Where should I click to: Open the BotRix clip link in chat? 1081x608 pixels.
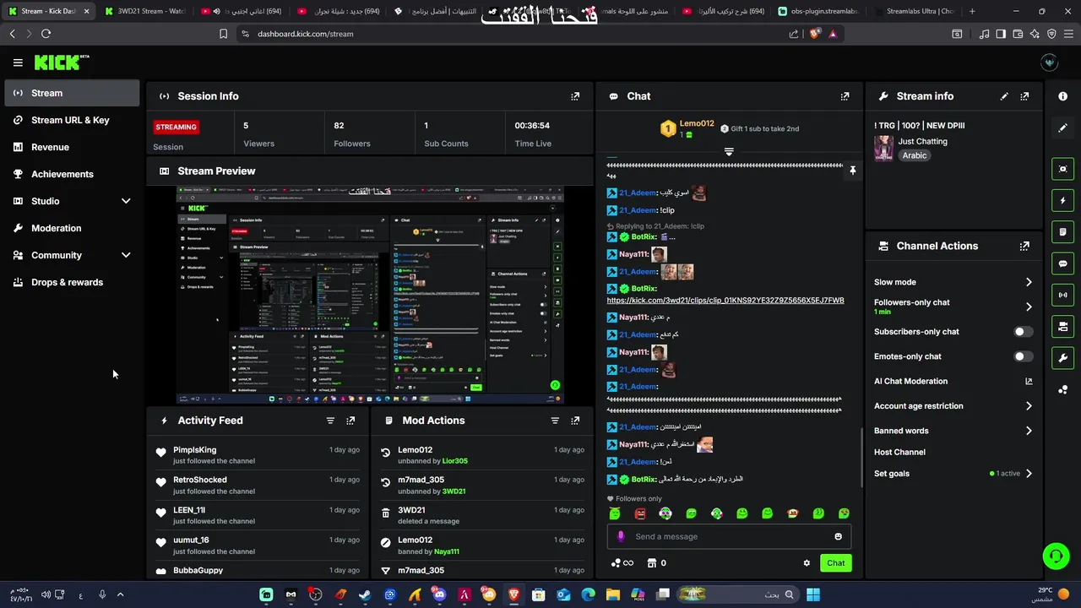click(x=725, y=300)
